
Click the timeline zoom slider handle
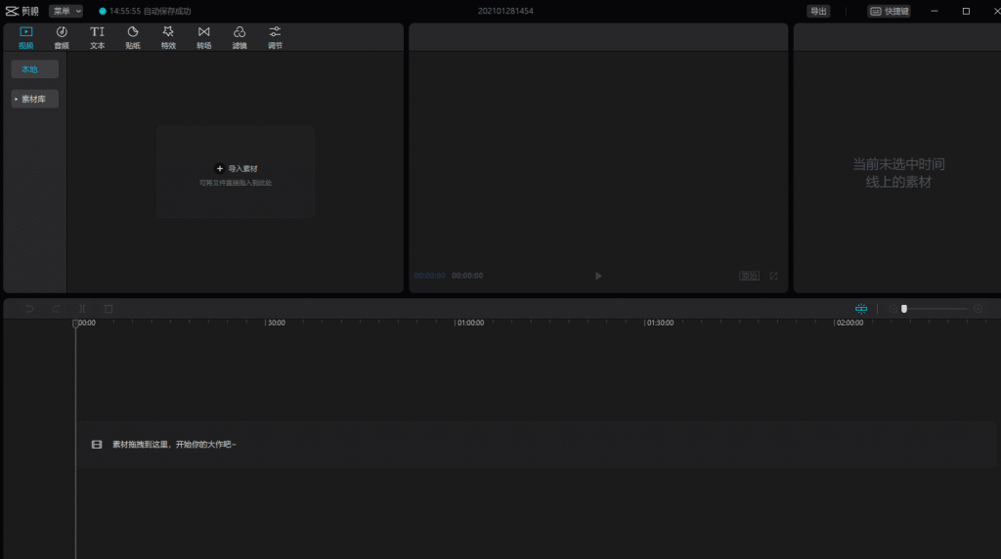point(904,309)
